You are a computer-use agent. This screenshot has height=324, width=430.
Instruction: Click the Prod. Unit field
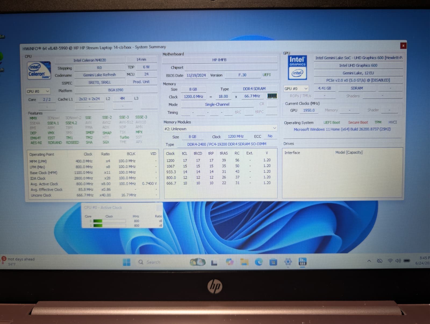point(141,82)
